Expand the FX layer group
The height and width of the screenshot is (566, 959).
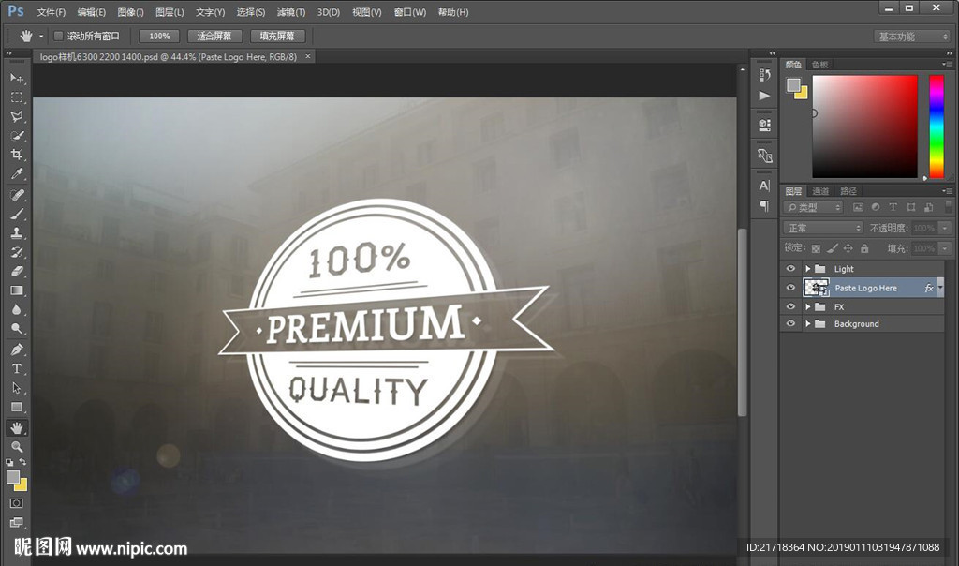pyautogui.click(x=807, y=306)
